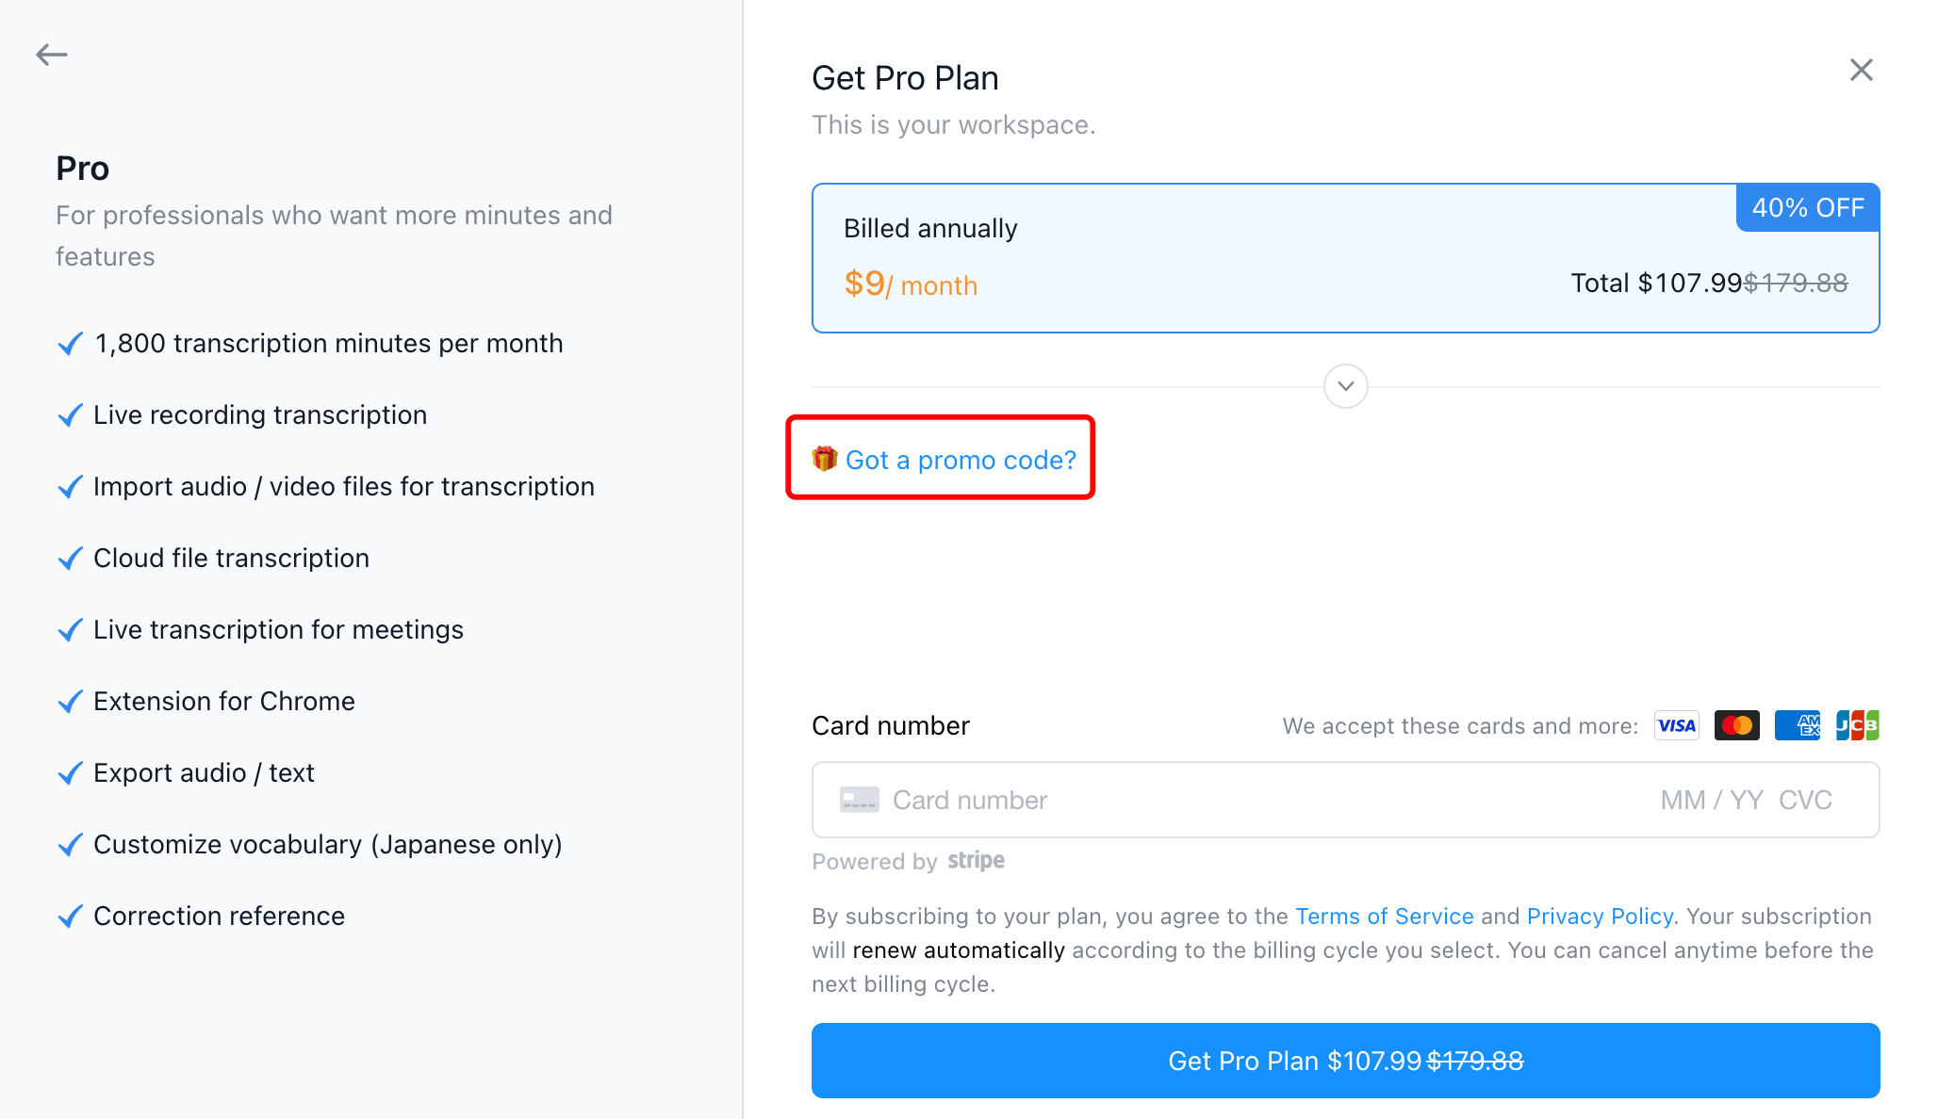The image size is (1938, 1119).
Task: Open the Privacy Policy link
Action: 1600,916
